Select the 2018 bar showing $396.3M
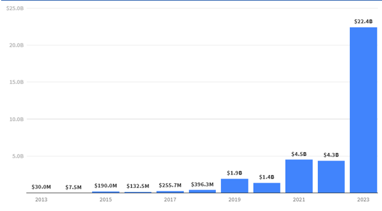The image size is (382, 211). [202, 191]
